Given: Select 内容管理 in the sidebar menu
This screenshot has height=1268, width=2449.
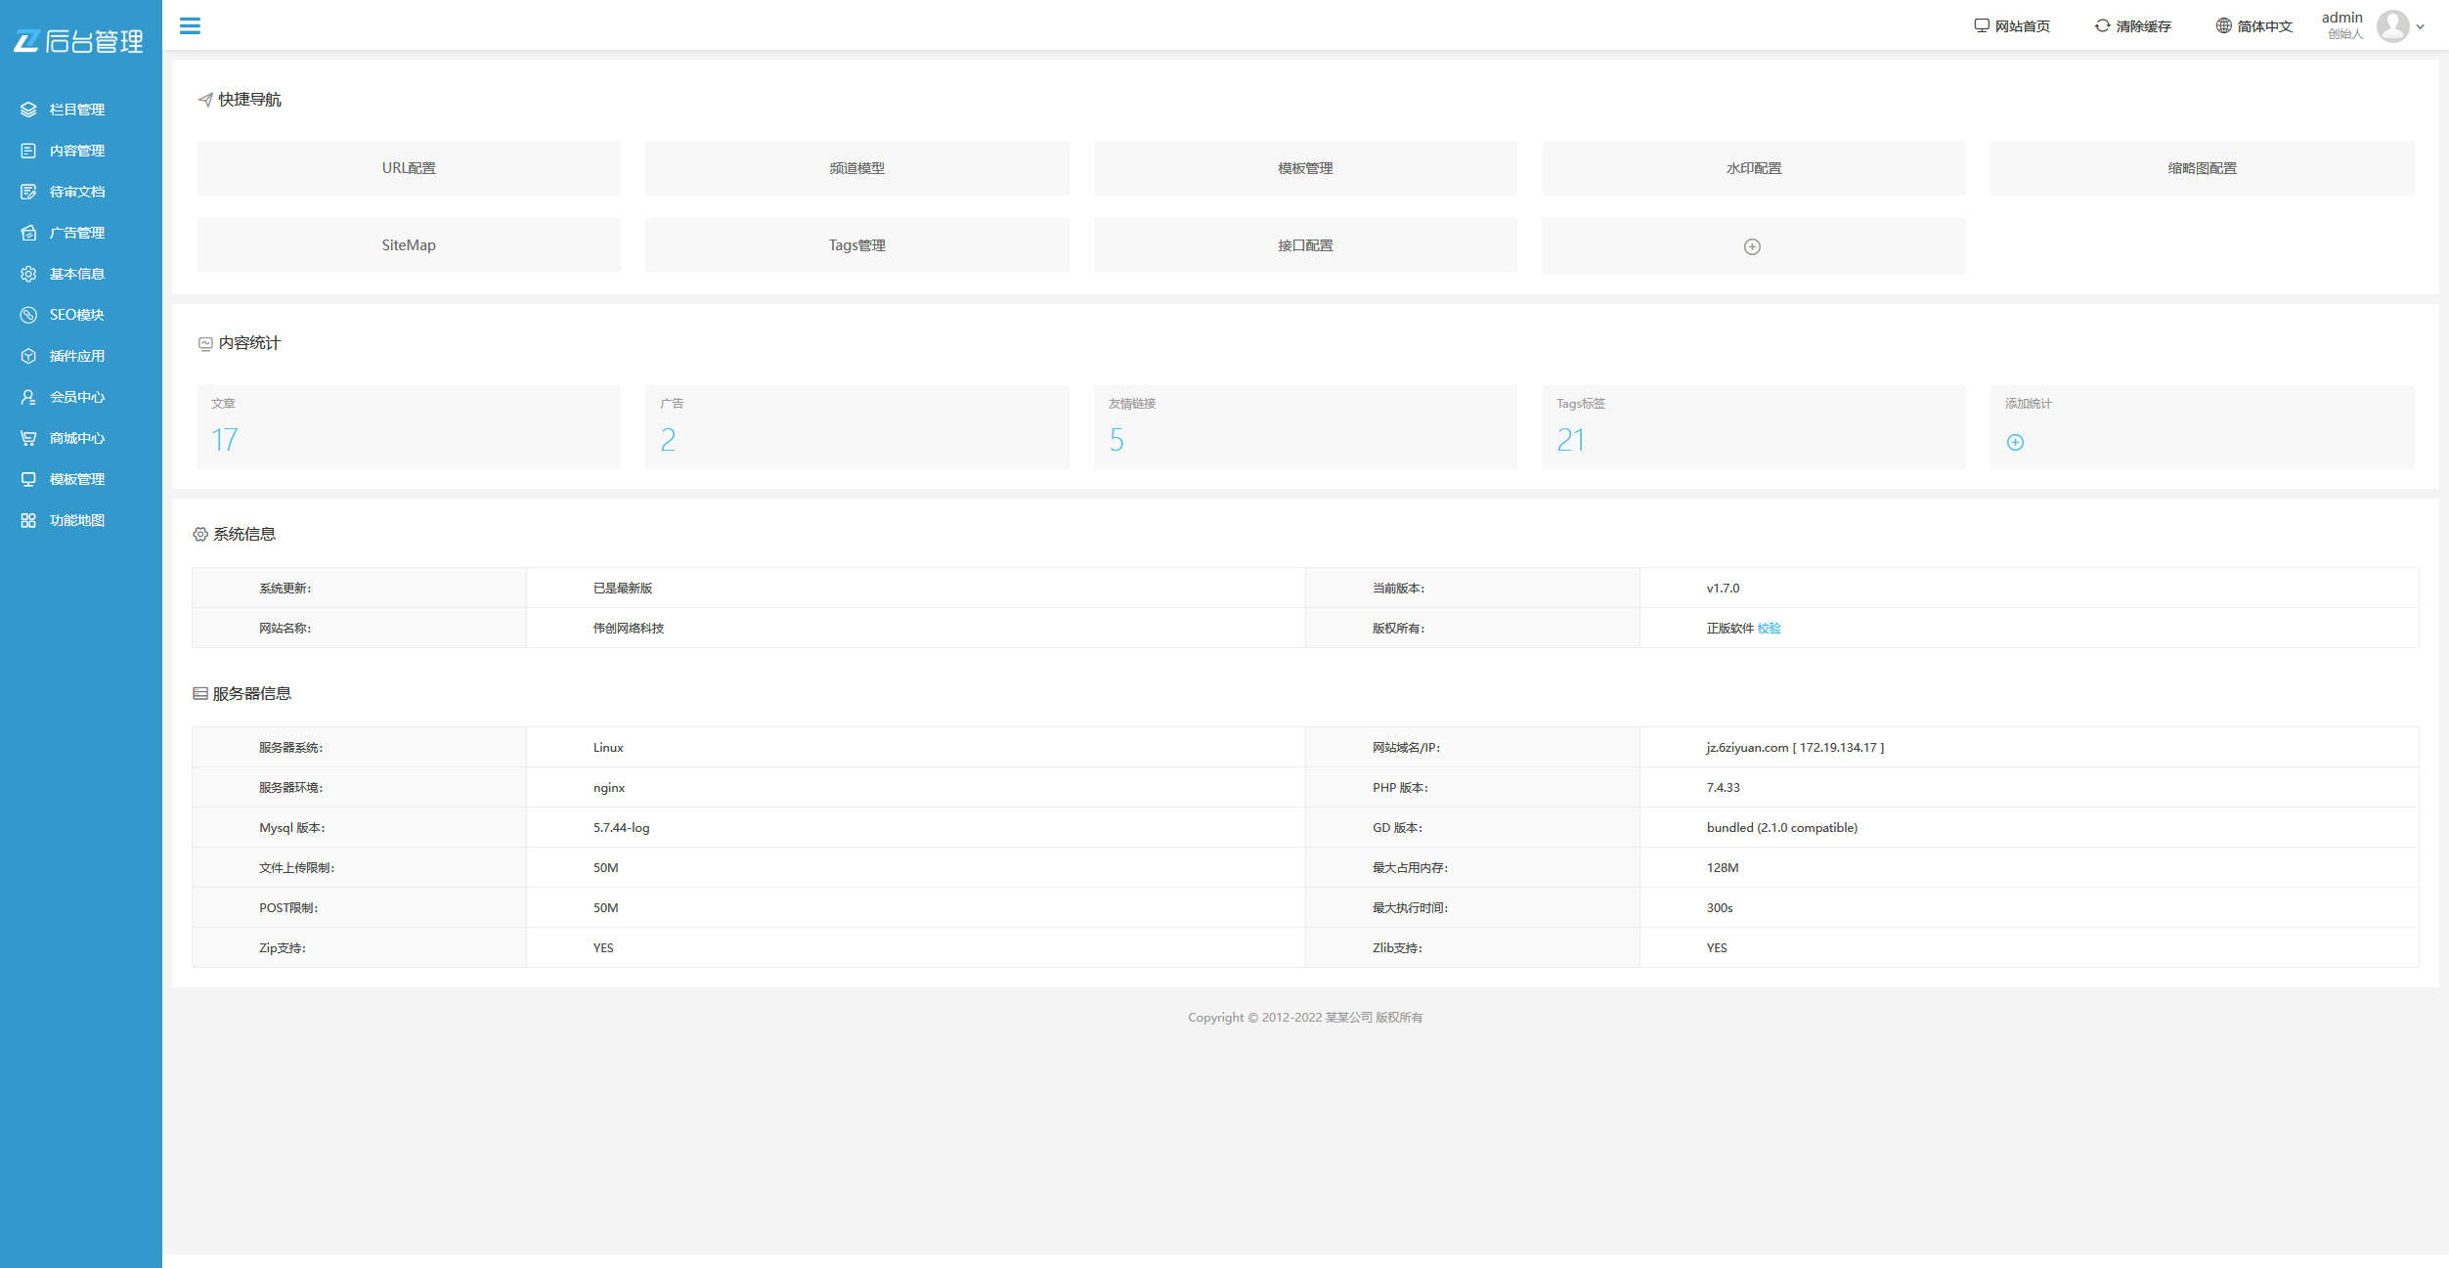Looking at the screenshot, I should point(76,151).
